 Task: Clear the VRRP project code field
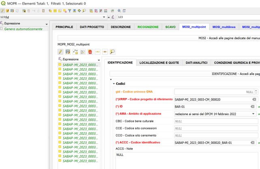point(253,99)
